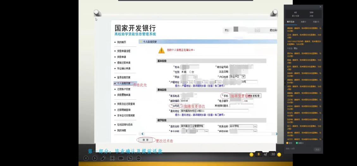The image size is (357, 166).
Task: Open the 户口性质 dropdown 农业户口
Action: 237,77
